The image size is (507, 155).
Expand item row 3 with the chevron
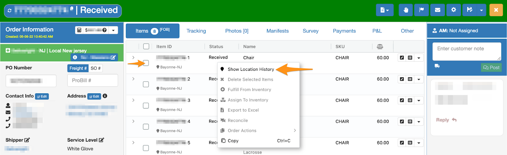[133, 100]
